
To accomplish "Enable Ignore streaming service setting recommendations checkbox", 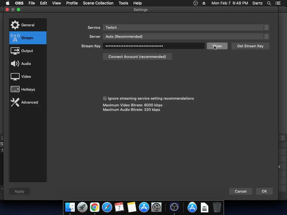I will coord(105,98).
